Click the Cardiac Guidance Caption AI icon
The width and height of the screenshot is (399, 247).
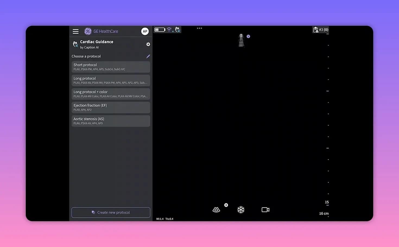click(x=75, y=44)
